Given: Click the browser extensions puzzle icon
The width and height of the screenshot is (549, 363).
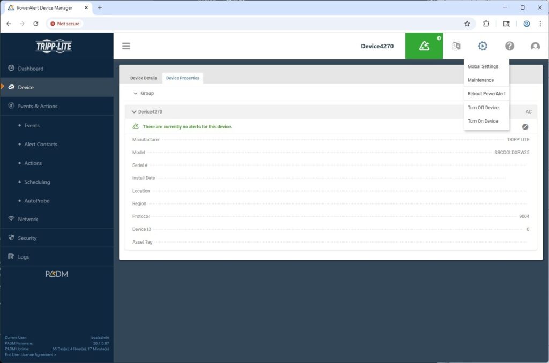Looking at the screenshot, I should coord(486,24).
